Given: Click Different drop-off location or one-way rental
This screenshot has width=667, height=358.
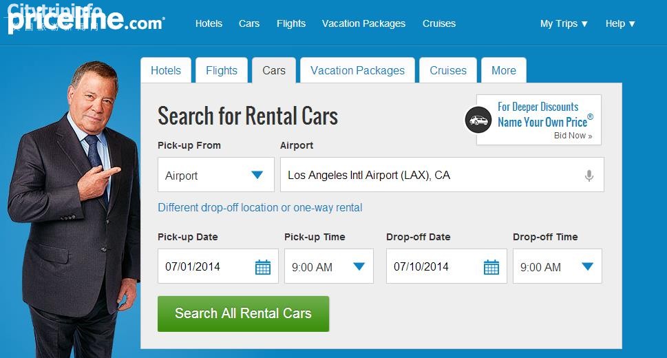Looking at the screenshot, I should click(260, 208).
